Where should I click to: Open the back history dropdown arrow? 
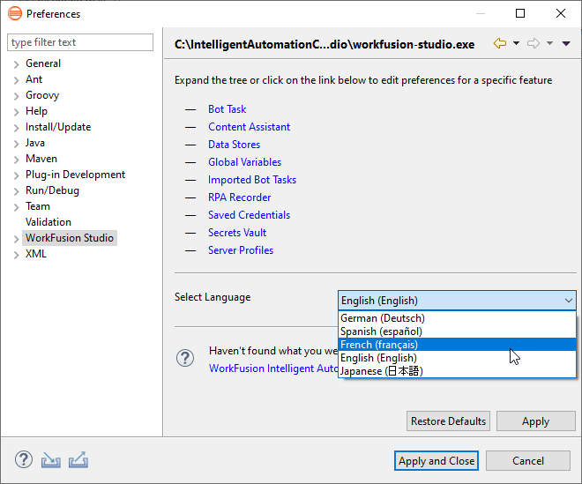point(516,43)
